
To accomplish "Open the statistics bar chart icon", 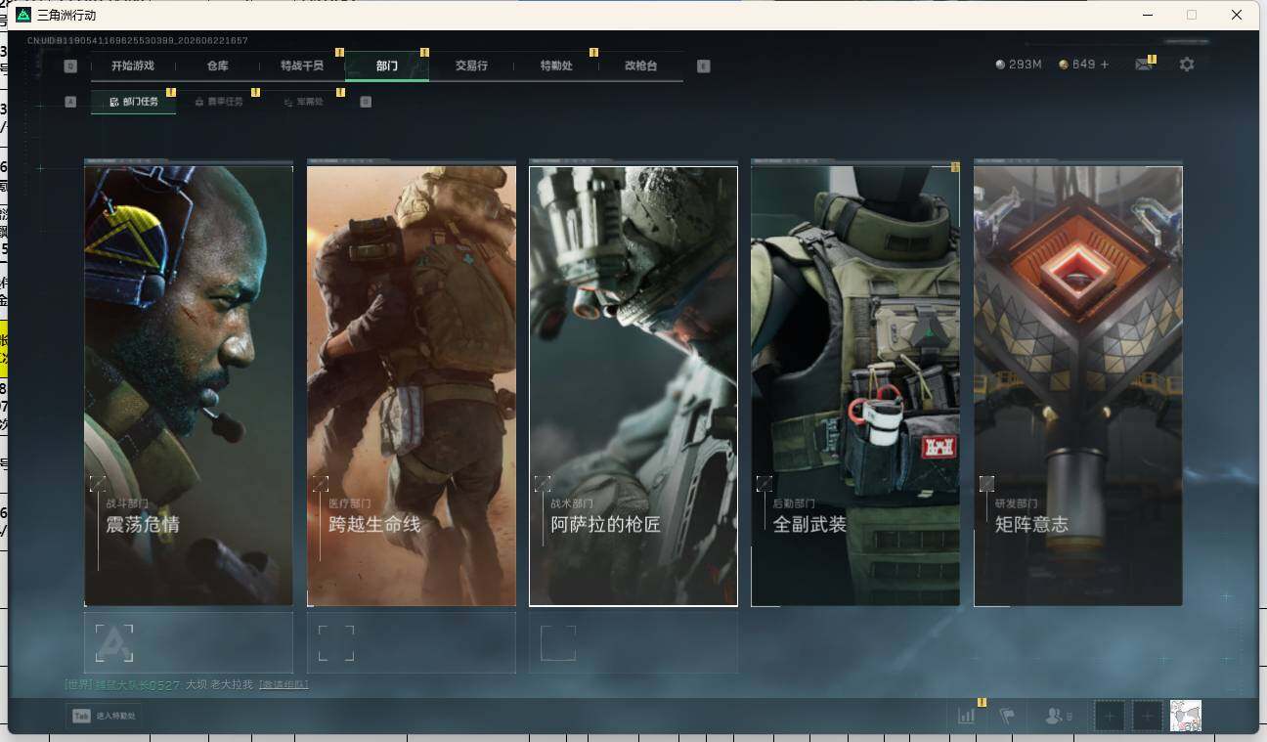I will tap(966, 717).
